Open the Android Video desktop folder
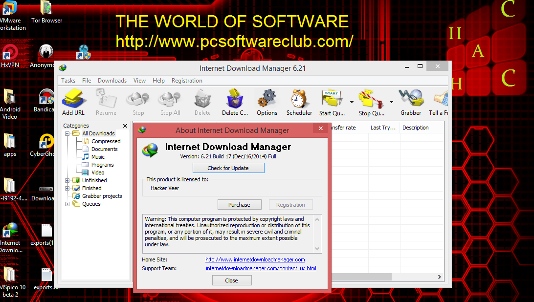The image size is (534, 302). click(10, 104)
